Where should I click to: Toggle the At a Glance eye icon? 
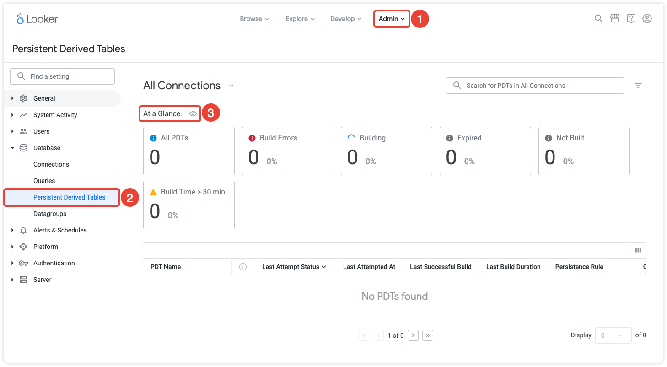pyautogui.click(x=193, y=114)
